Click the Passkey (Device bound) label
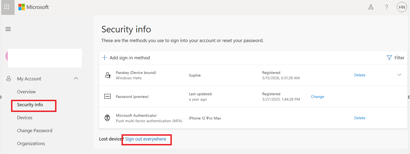This screenshot has height=154, width=410. pos(136,73)
